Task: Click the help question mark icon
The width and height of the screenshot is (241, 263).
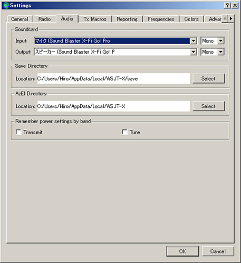Action: [227, 5]
